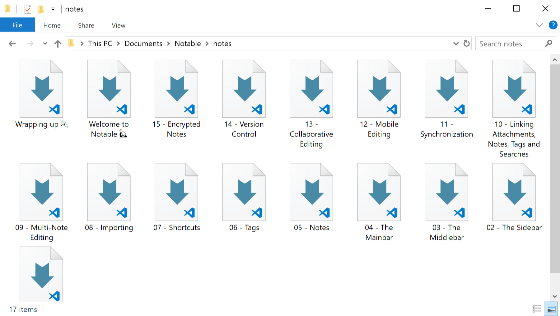This screenshot has height=316, width=560.
Task: Click the scrollbar down arrow
Action: coord(555,296)
